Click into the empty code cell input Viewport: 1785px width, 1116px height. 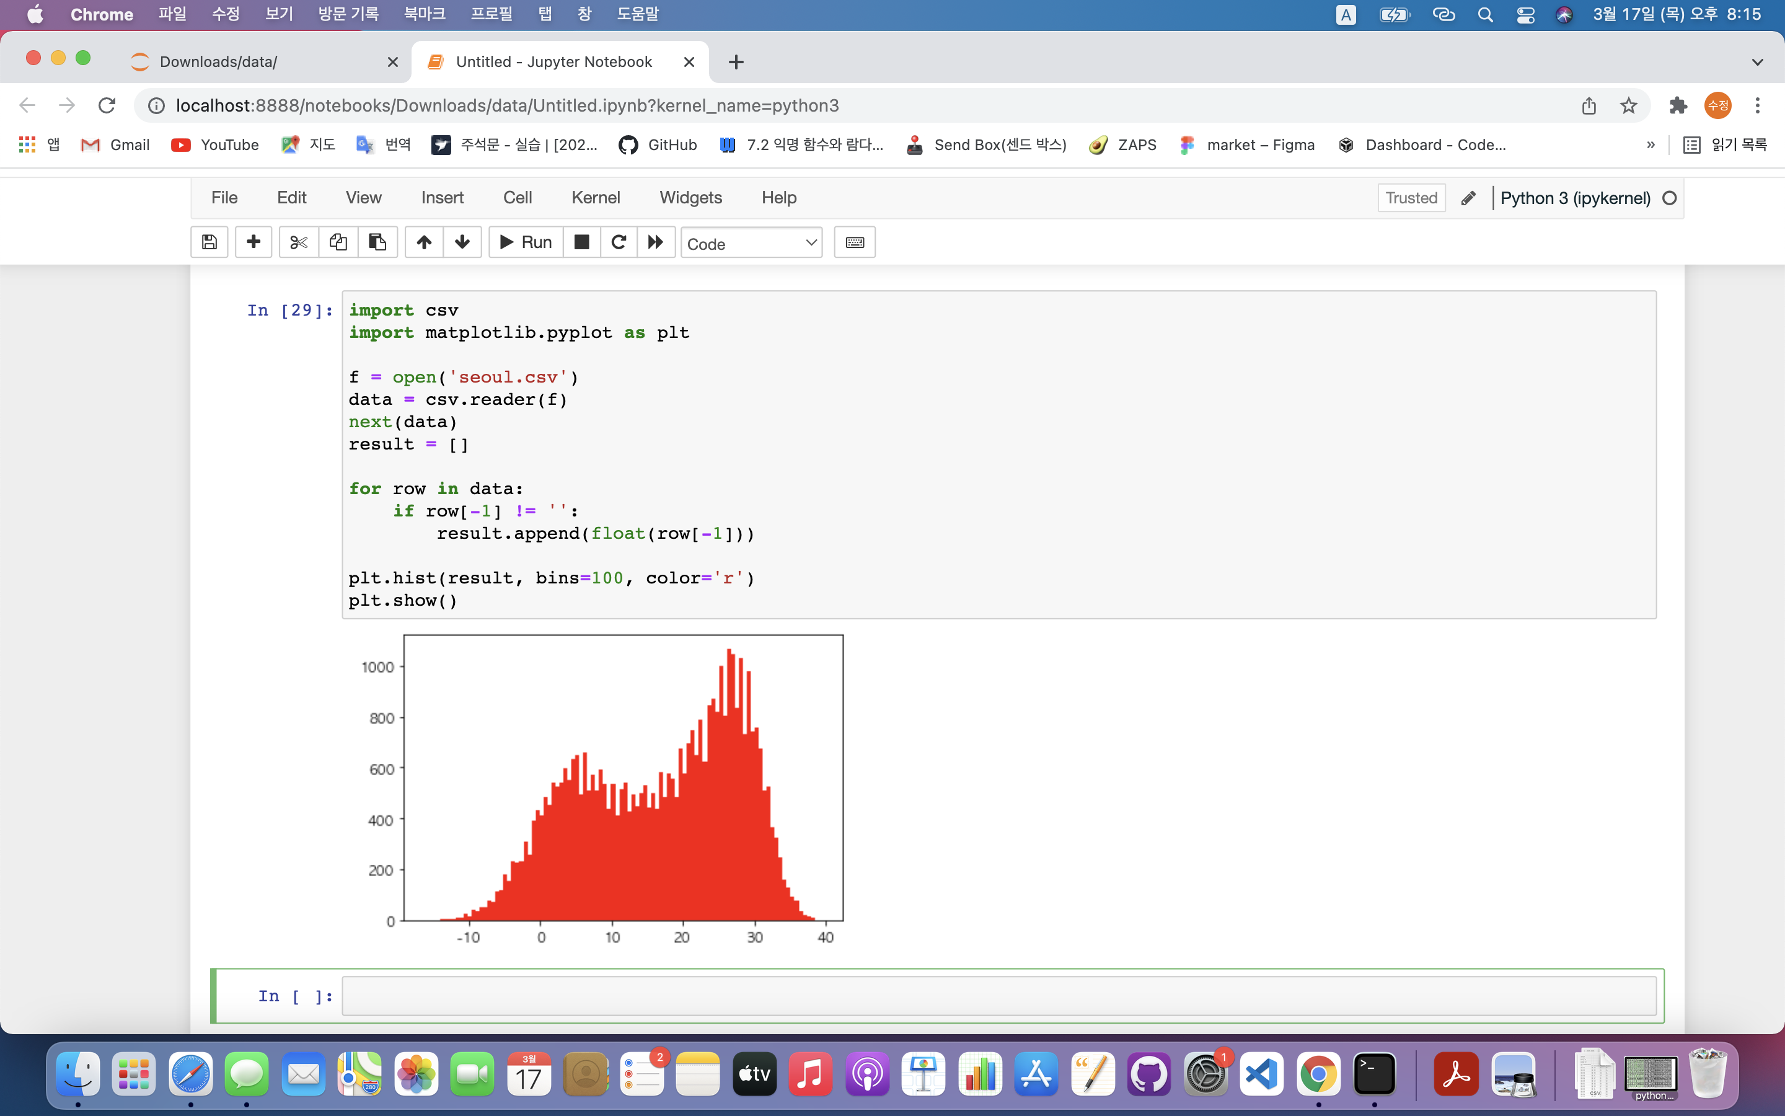pyautogui.click(x=998, y=996)
